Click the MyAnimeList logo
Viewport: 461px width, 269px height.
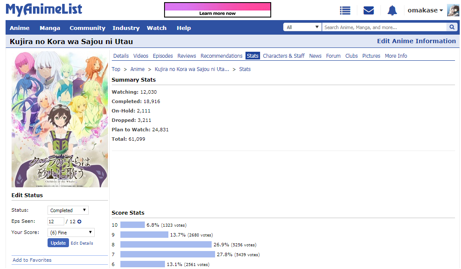click(44, 10)
